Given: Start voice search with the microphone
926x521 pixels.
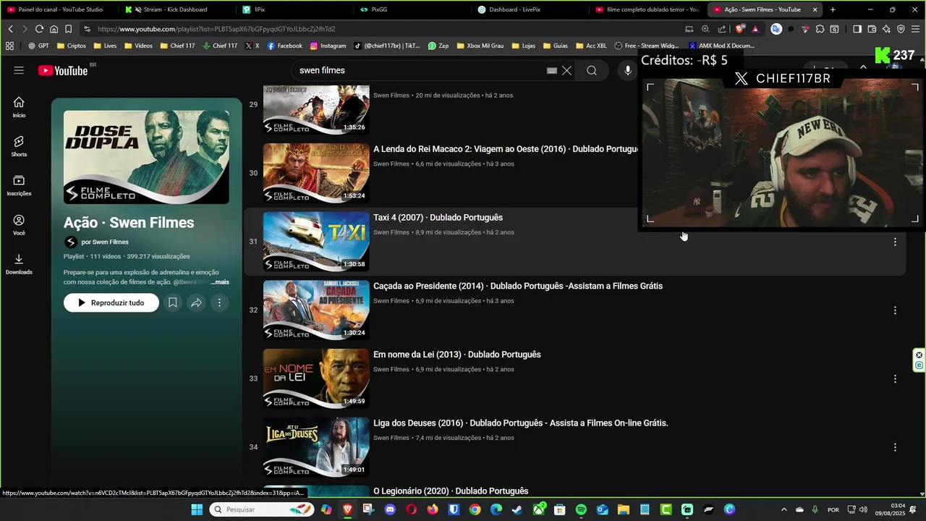Looking at the screenshot, I should coord(627,70).
